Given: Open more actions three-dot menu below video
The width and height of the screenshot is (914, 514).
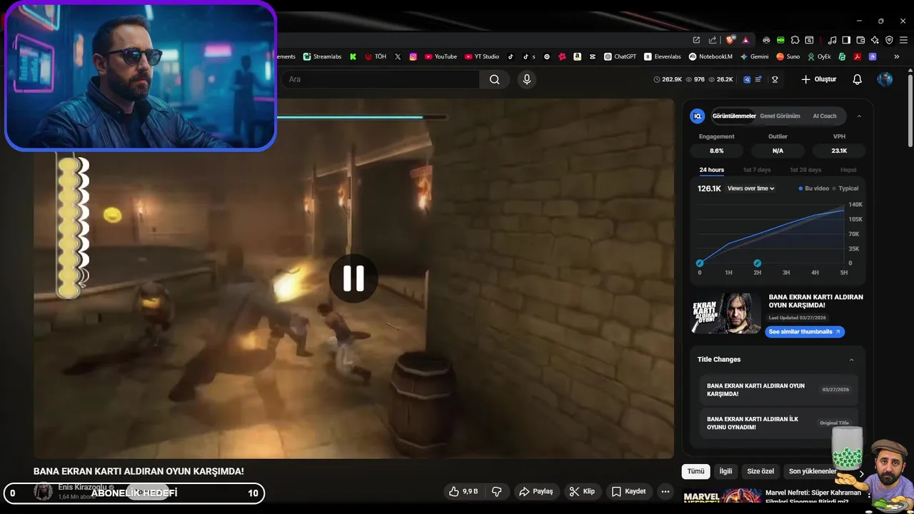Looking at the screenshot, I should coord(665,491).
